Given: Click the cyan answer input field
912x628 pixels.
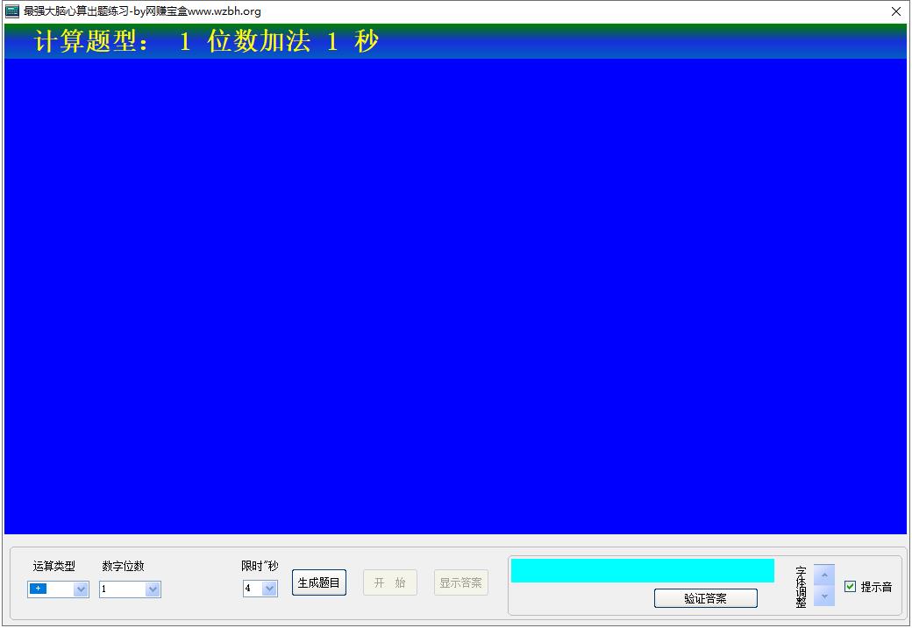Looking at the screenshot, I should pyautogui.click(x=642, y=570).
